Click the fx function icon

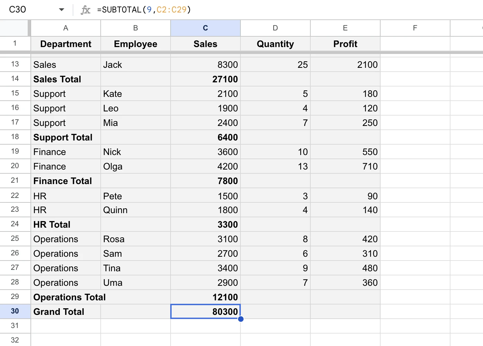click(x=85, y=10)
